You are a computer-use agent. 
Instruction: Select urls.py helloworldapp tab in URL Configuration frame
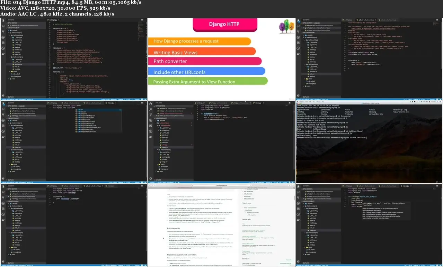(387, 20)
